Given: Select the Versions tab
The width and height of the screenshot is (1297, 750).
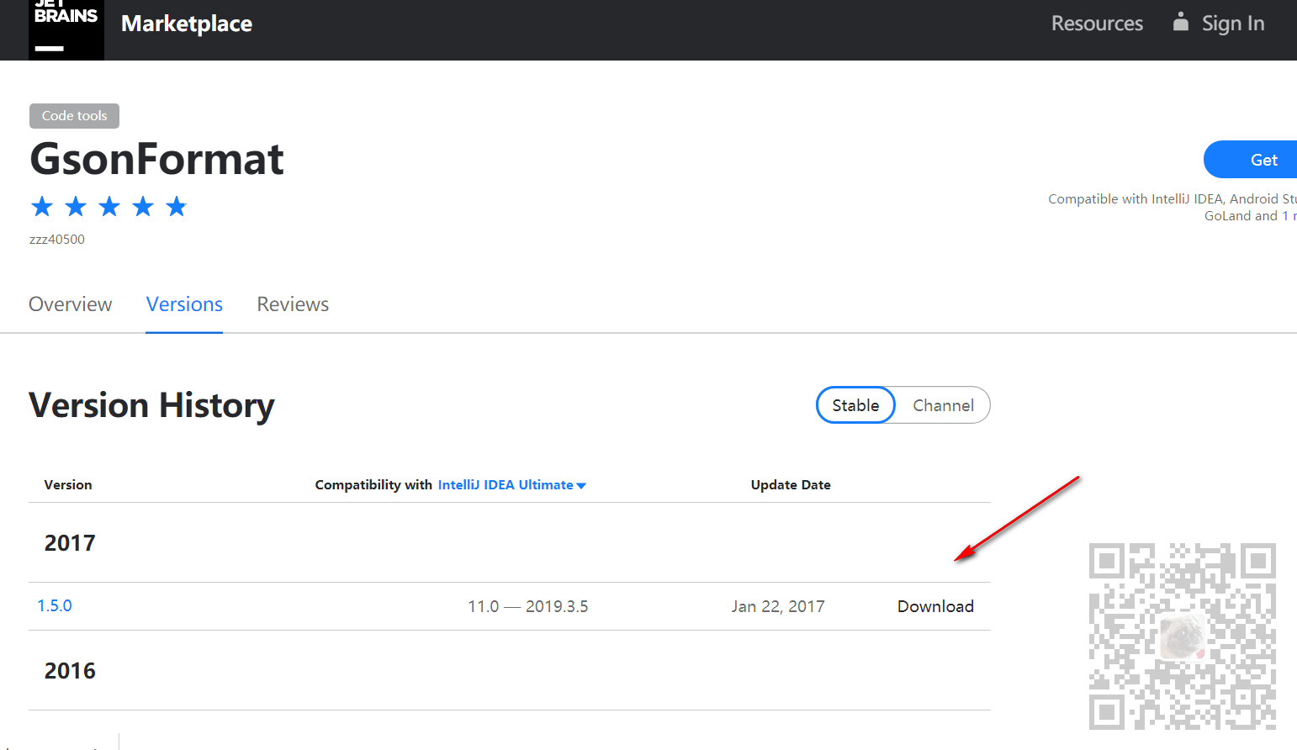Looking at the screenshot, I should 184,304.
